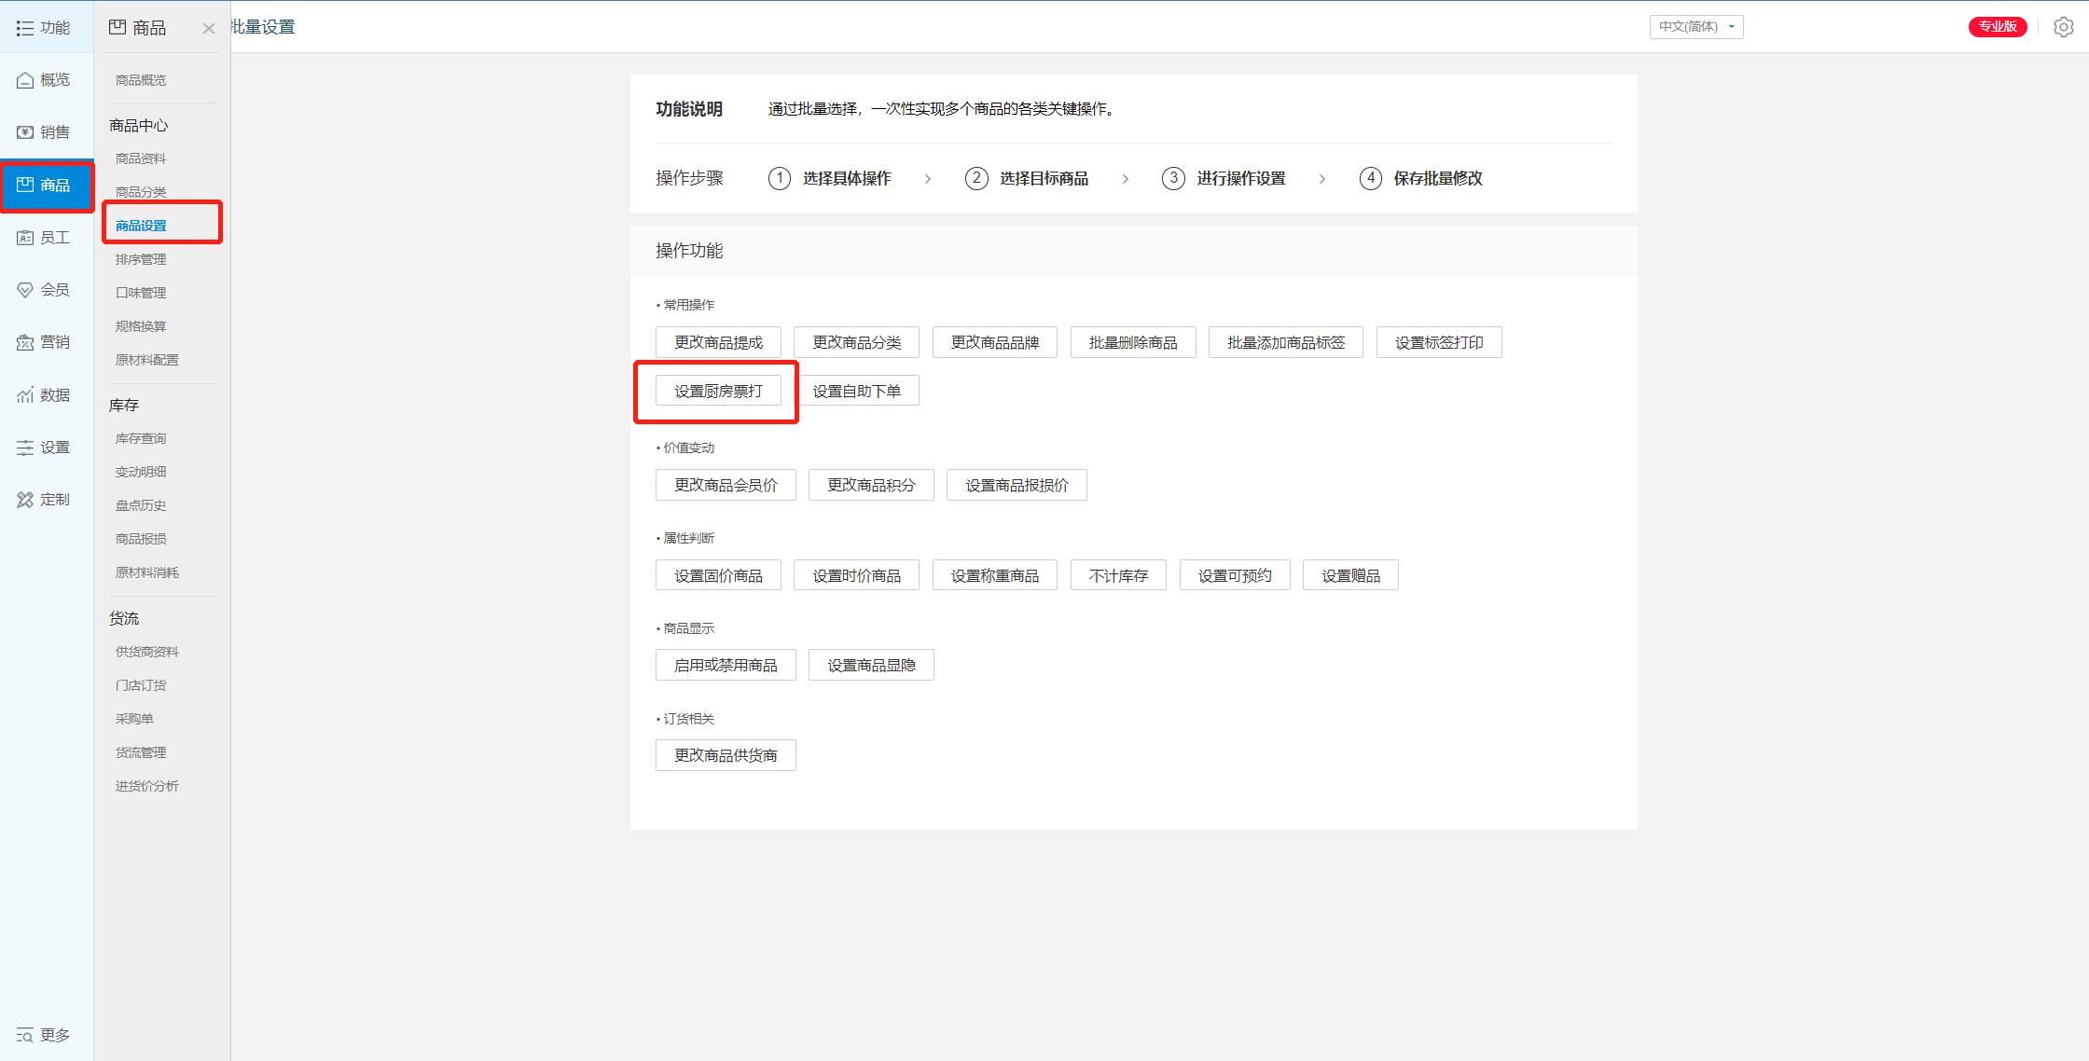Click the 概览 overview sidebar icon

pos(26,80)
